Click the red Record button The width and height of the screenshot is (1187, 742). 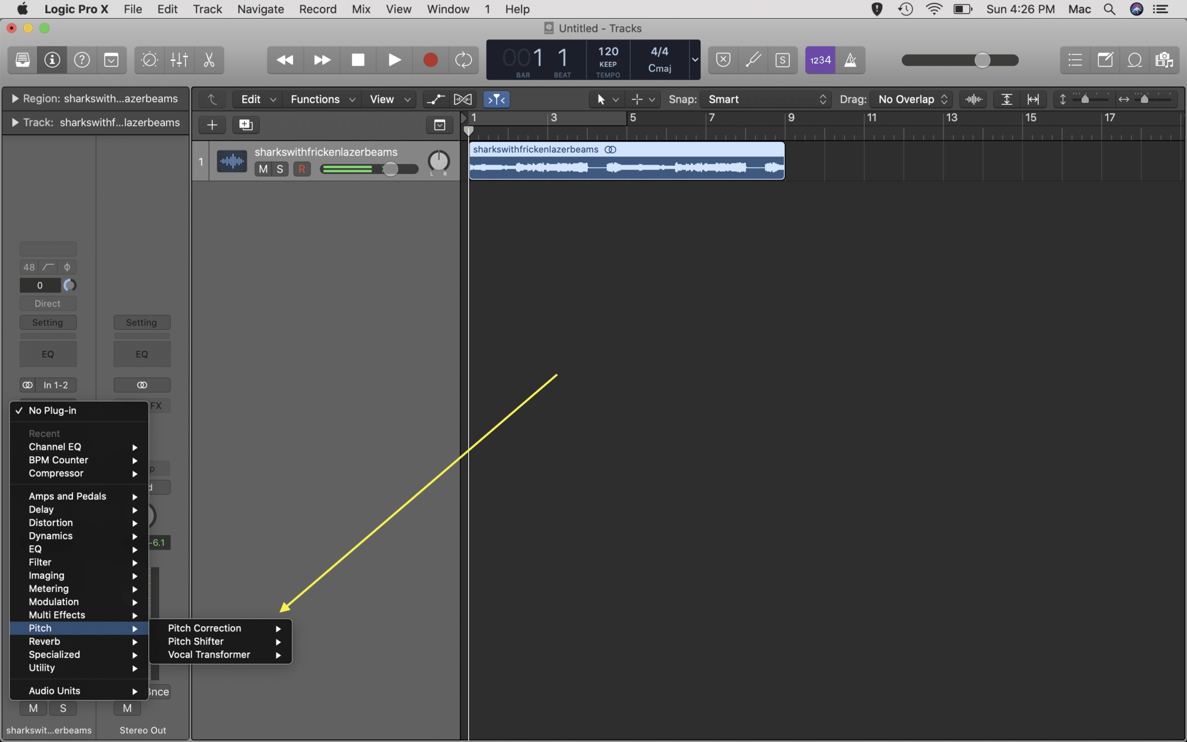pyautogui.click(x=430, y=60)
